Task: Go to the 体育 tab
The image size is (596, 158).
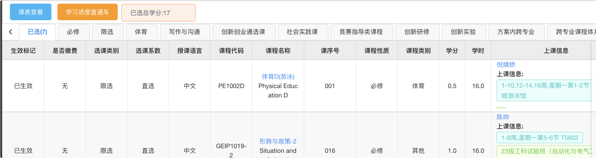Action: point(141,32)
